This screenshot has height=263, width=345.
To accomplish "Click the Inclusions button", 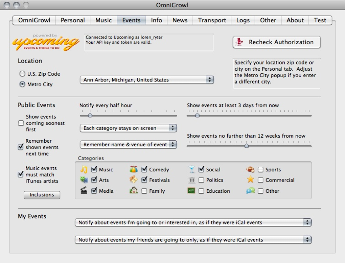I will (x=42, y=195).
